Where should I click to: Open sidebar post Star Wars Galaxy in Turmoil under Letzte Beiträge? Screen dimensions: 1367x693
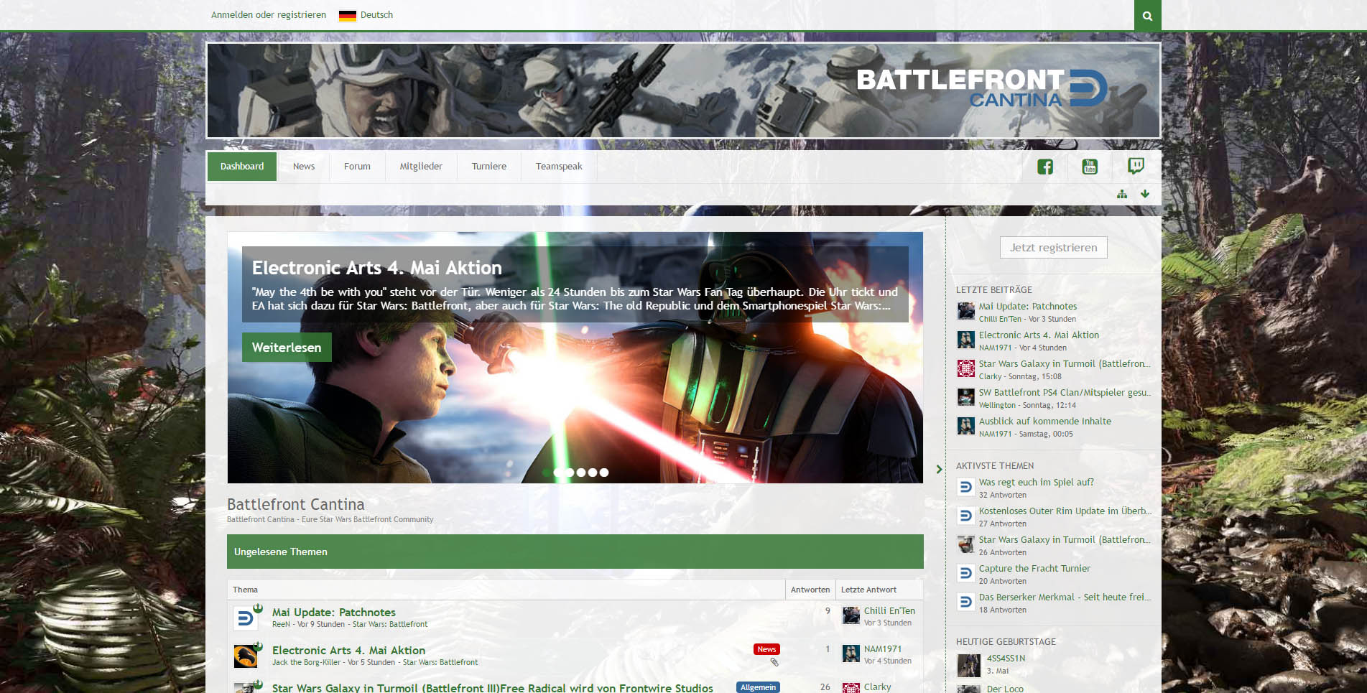point(1065,364)
